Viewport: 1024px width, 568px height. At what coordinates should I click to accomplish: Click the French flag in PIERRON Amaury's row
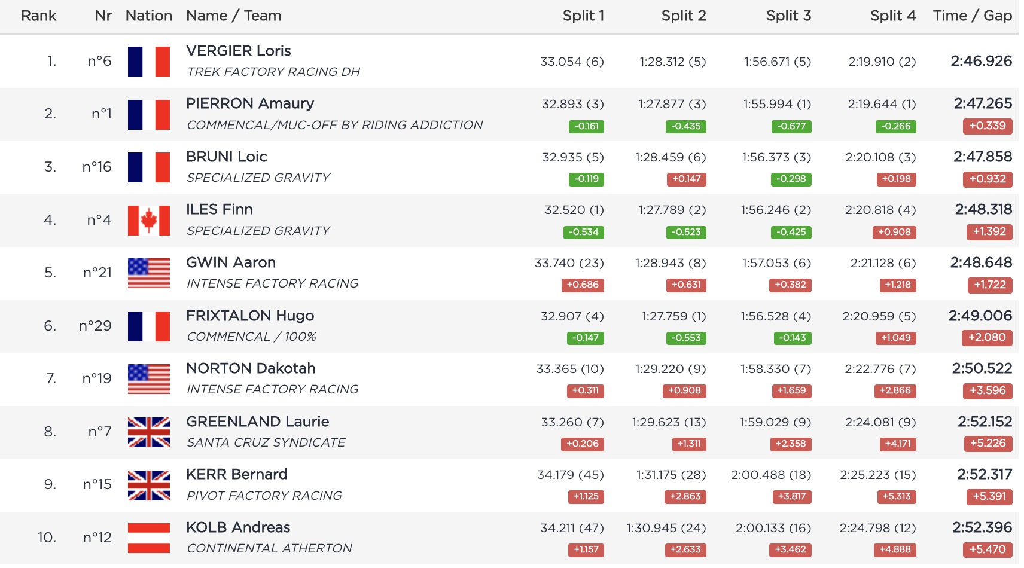(148, 114)
